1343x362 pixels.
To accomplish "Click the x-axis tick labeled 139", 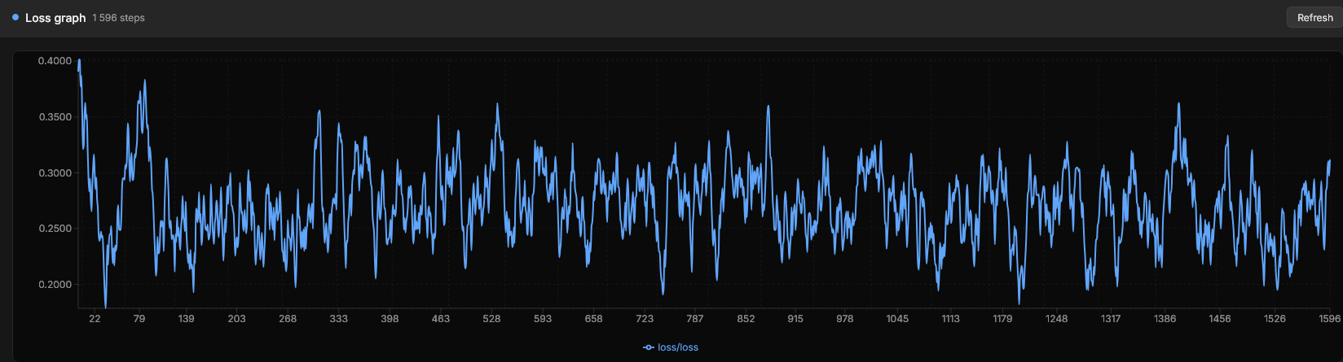I will (186, 319).
